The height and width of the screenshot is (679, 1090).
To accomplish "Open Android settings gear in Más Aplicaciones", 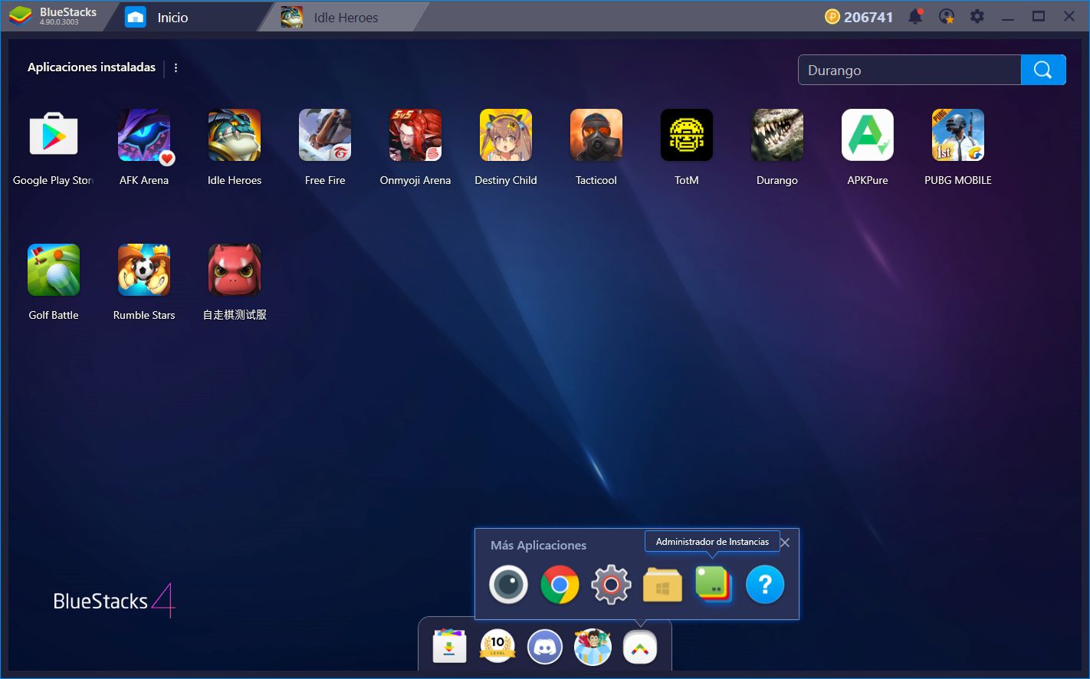I will click(x=611, y=585).
